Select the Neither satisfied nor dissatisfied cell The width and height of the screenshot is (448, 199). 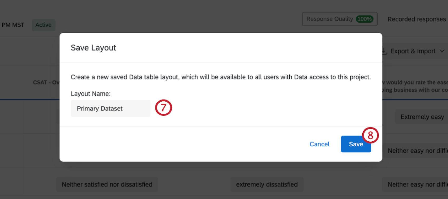107,184
